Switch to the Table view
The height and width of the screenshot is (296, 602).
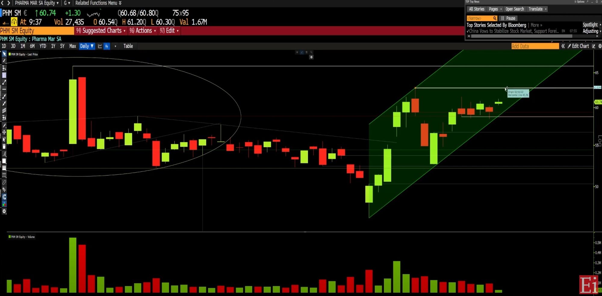128,46
